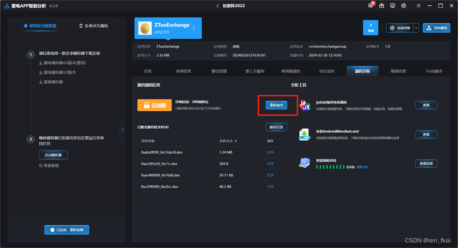Click the 雷电APP智能分析 logo icon
This screenshot has width=458, height=248.
click(x=6, y=5)
